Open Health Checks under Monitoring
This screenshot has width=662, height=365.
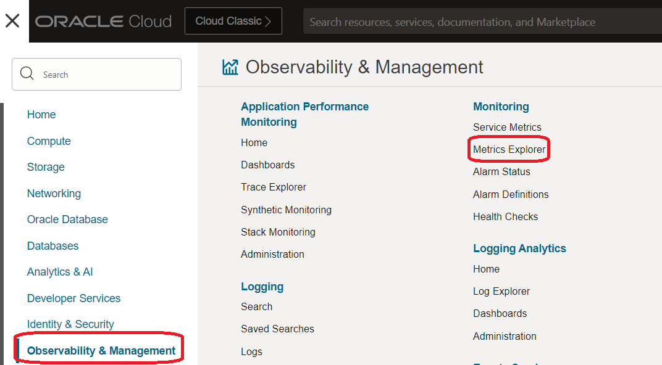click(505, 216)
